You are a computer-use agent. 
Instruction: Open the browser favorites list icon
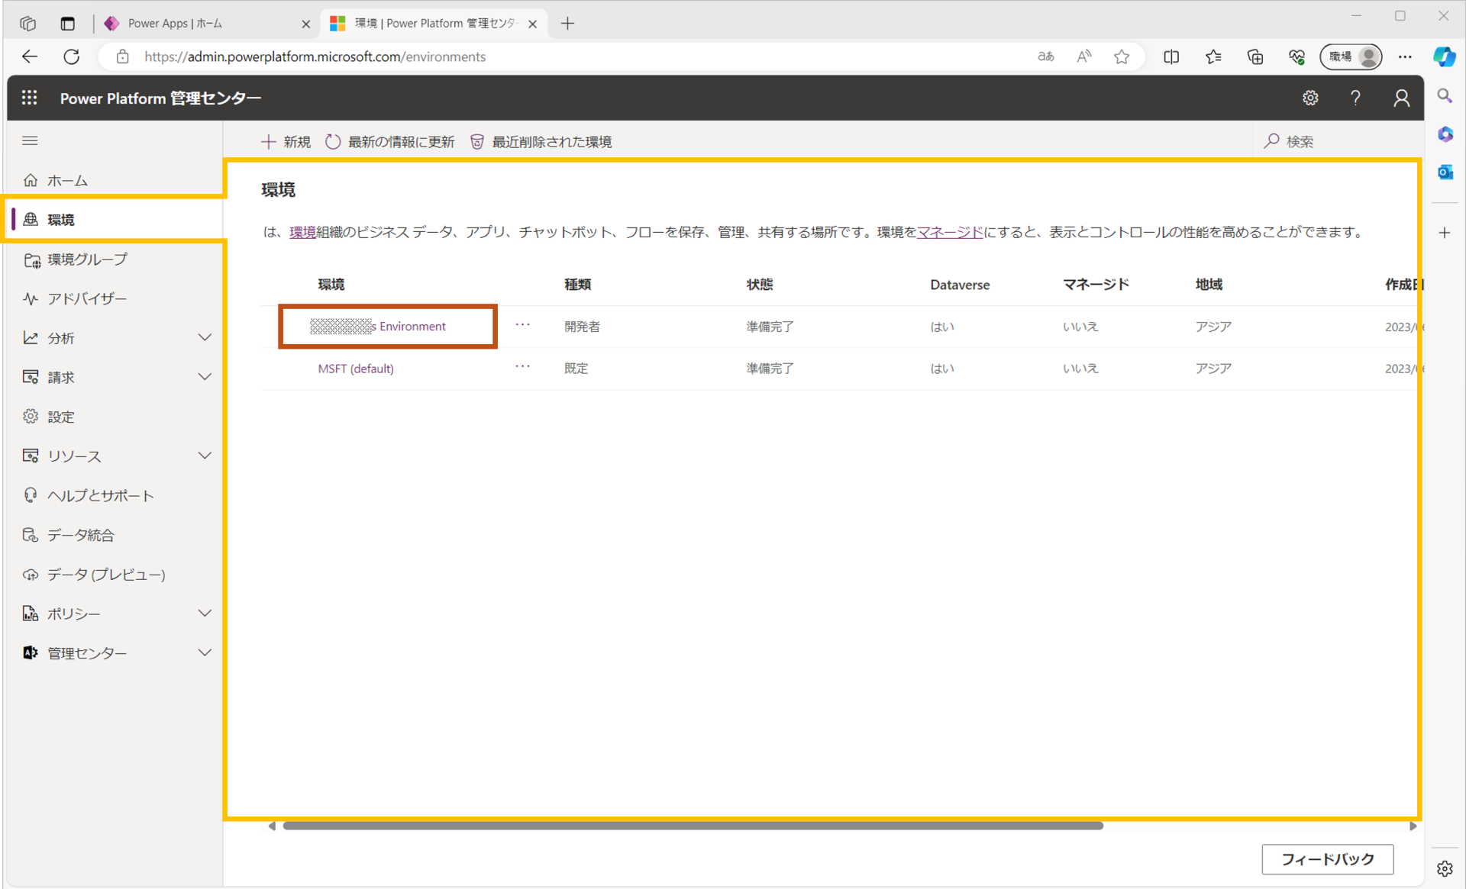point(1213,56)
